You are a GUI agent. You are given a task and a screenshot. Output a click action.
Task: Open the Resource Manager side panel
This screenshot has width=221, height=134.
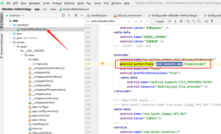pyautogui.click(x=2, y=45)
